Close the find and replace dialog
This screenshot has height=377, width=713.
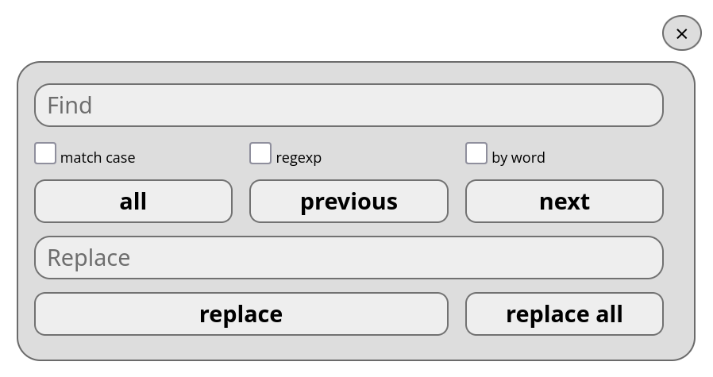(681, 33)
